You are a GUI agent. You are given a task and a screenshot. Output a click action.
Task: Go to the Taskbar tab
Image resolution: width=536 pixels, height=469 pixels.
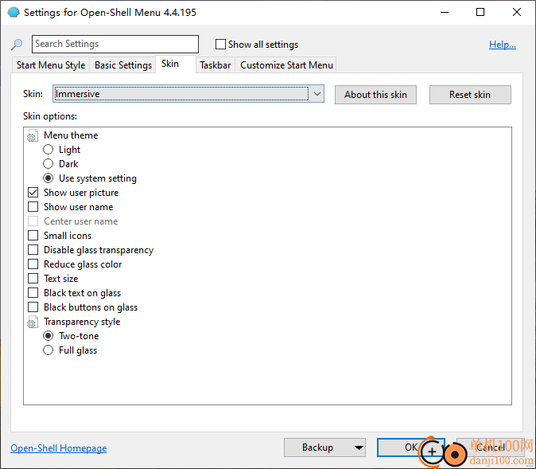pyautogui.click(x=216, y=65)
